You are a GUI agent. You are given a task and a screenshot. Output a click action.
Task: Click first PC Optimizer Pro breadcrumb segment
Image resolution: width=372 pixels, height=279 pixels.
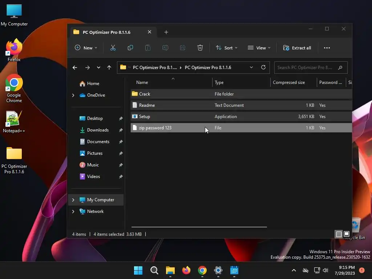point(155,67)
